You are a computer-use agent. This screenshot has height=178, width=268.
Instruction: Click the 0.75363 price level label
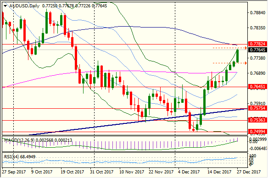coord(257,120)
